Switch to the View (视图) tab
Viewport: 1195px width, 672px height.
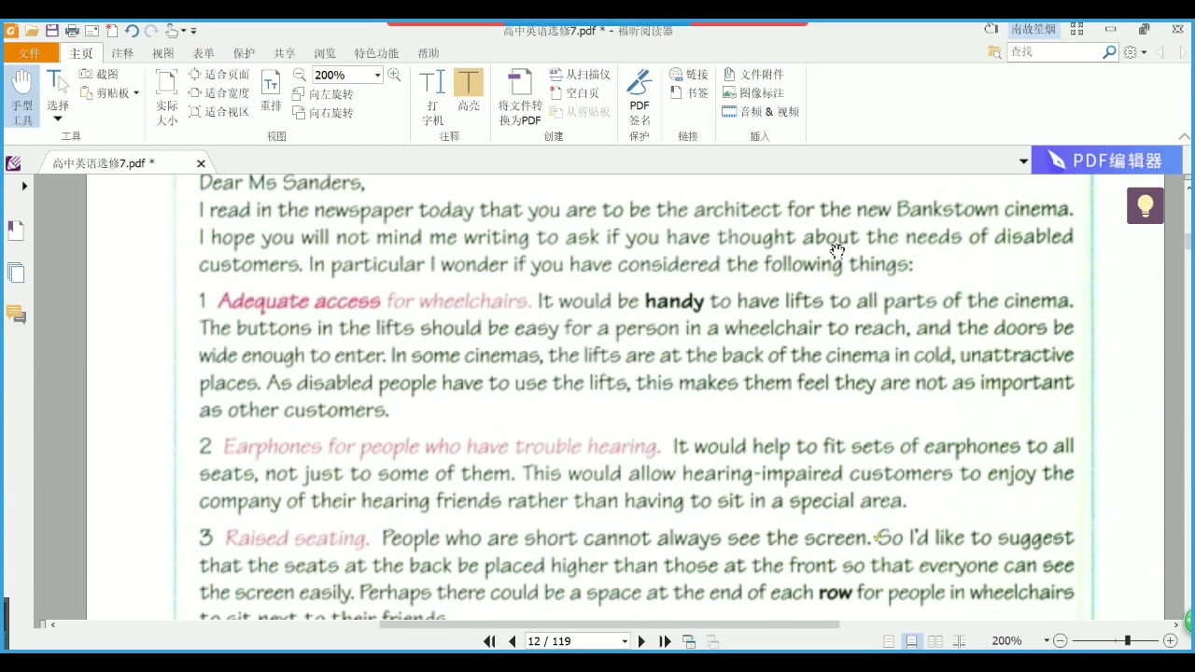coord(163,53)
